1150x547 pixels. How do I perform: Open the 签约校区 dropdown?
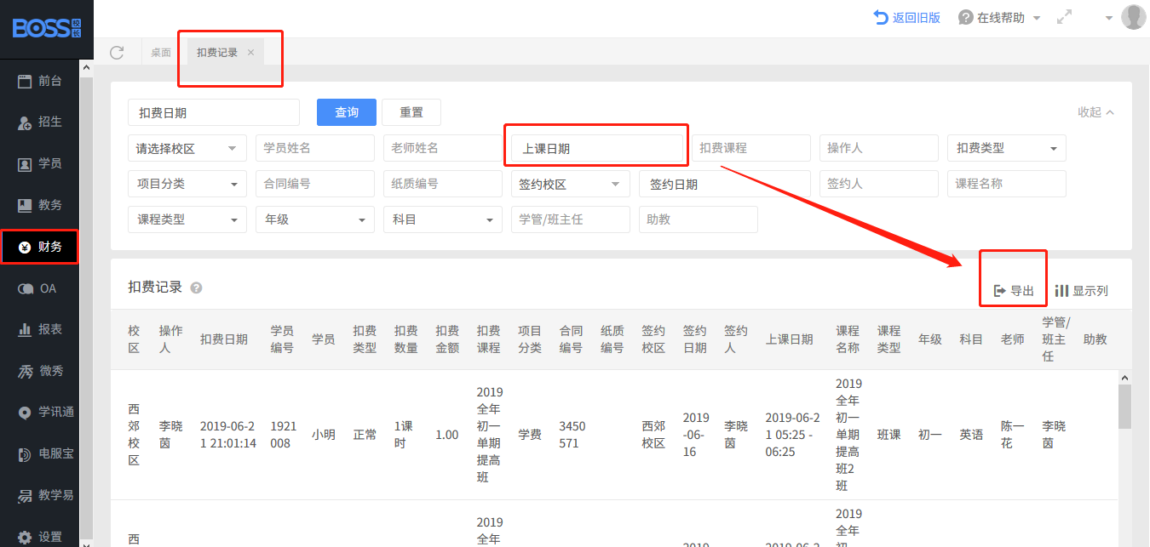click(x=571, y=184)
